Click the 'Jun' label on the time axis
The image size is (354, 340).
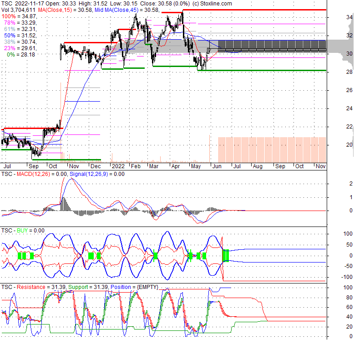(217, 166)
